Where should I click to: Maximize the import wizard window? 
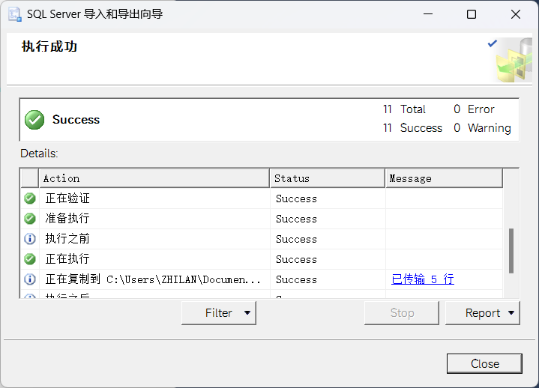coord(472,14)
